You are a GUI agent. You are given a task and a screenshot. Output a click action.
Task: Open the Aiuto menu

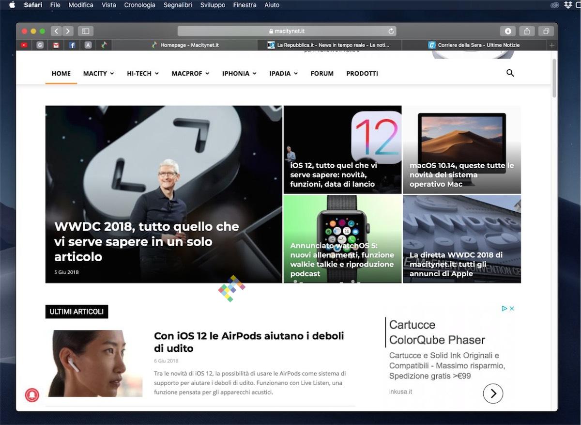pos(272,5)
